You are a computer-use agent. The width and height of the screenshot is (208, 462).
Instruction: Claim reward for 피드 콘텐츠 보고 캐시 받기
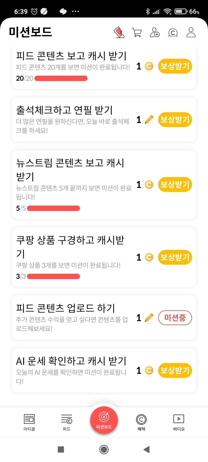(x=175, y=66)
